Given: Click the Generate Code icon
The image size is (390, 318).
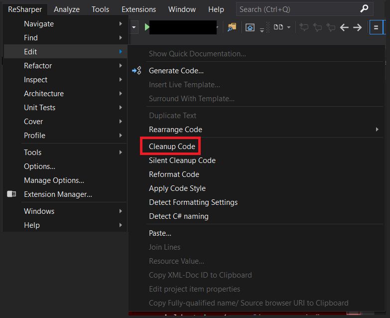Looking at the screenshot, I should [x=137, y=71].
